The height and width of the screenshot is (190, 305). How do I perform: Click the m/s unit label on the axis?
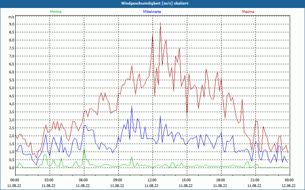coord(11,17)
